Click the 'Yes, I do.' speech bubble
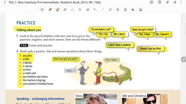186x104 pixels. click(103, 34)
